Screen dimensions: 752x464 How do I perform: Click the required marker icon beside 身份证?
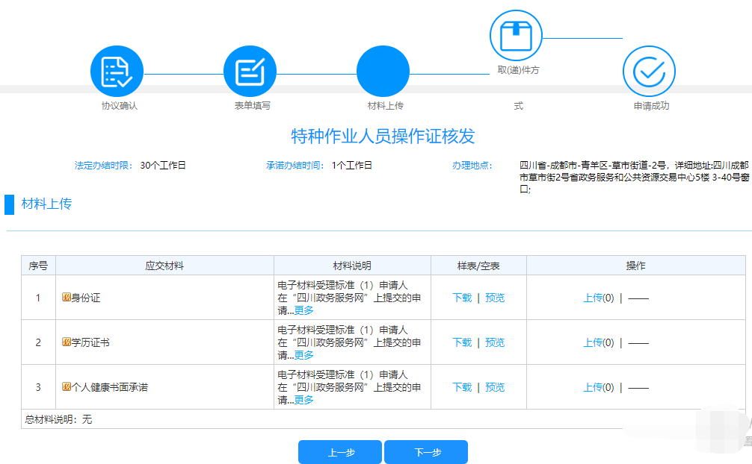(x=67, y=298)
